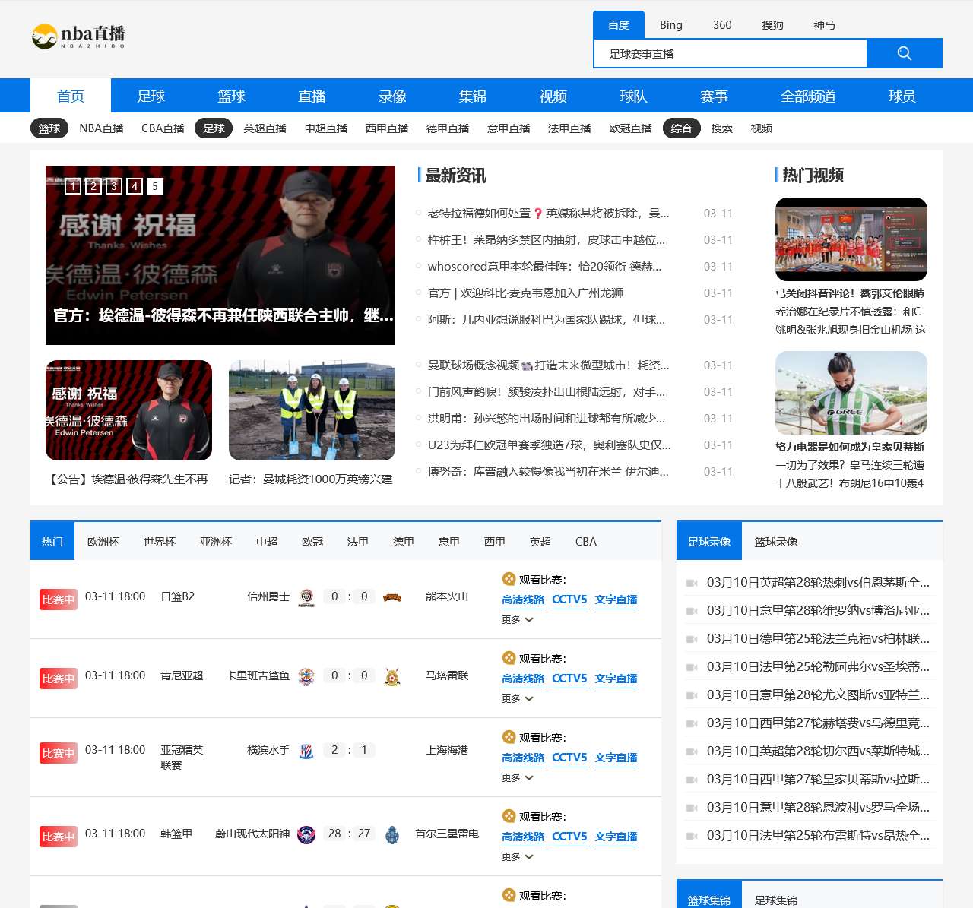Switch to the 欧洲杯 matches tab
The height and width of the screenshot is (908, 973).
tap(103, 542)
